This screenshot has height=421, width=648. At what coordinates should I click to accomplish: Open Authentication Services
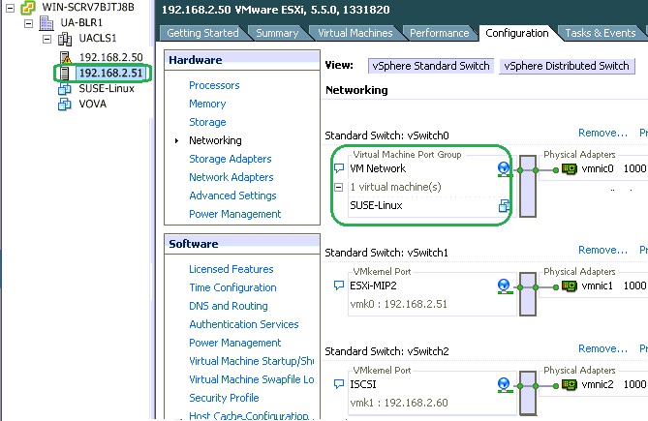point(243,324)
